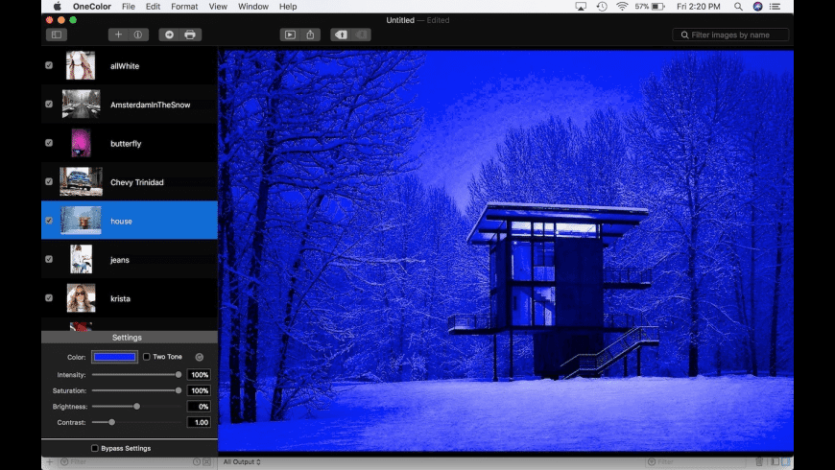835x470 pixels.
Task: Start slideshow with the play button
Action: coord(290,35)
